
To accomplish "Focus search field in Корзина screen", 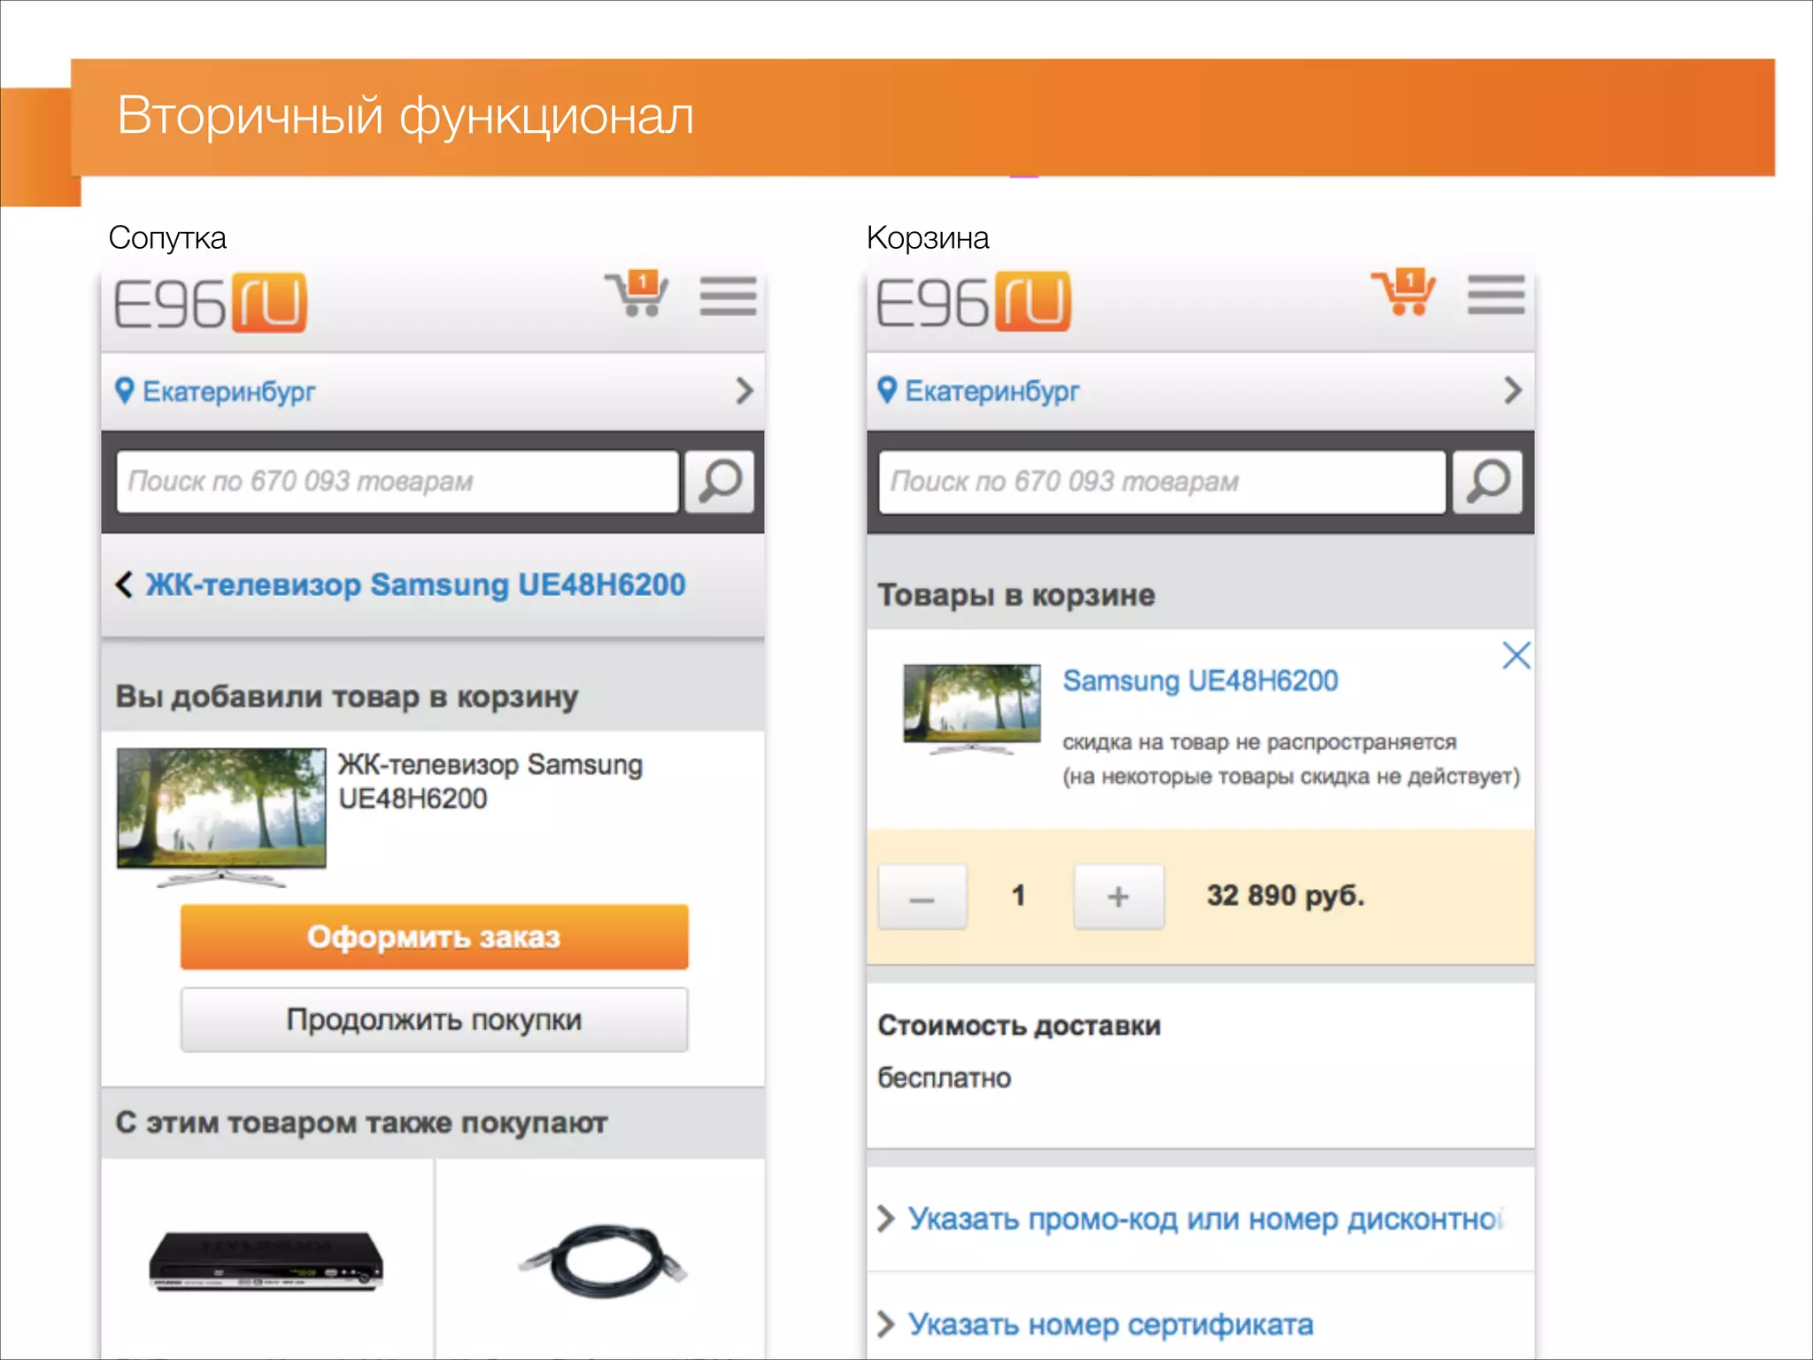I will (1161, 482).
